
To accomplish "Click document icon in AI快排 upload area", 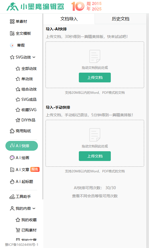I will (x=95, y=56).
